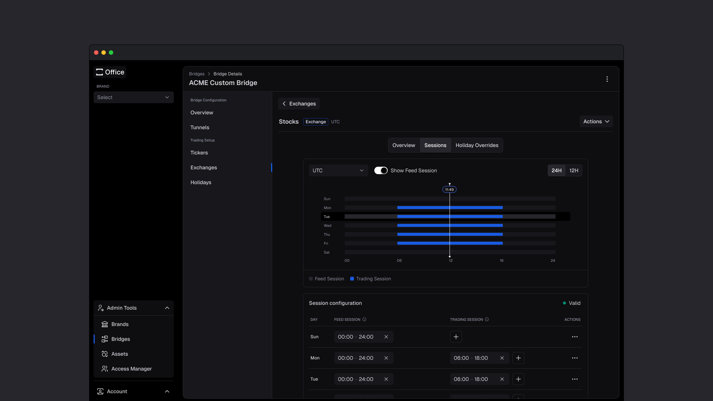Viewport: 713px width, 401px height.
Task: Click the back chevron beside Exchanges
Action: [284, 104]
